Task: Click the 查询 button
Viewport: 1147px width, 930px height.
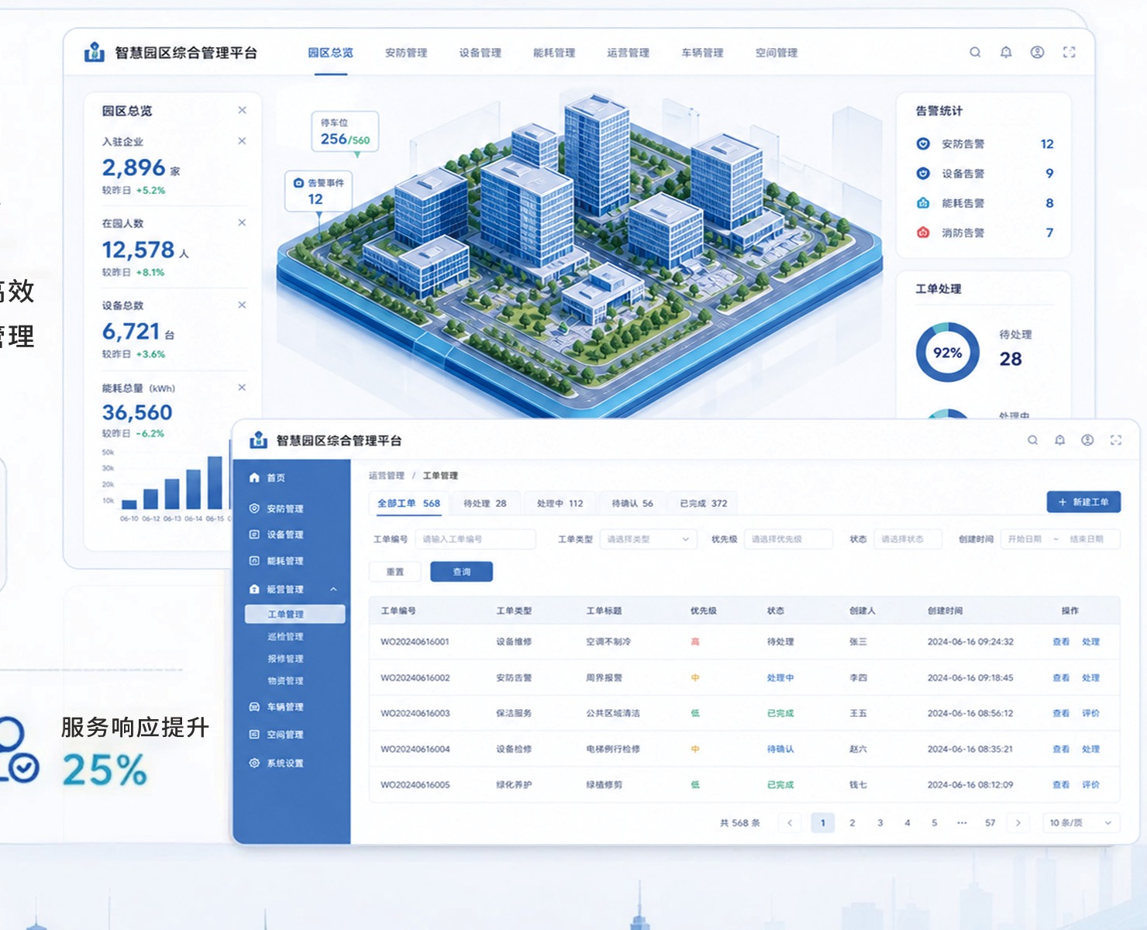Action: point(461,572)
